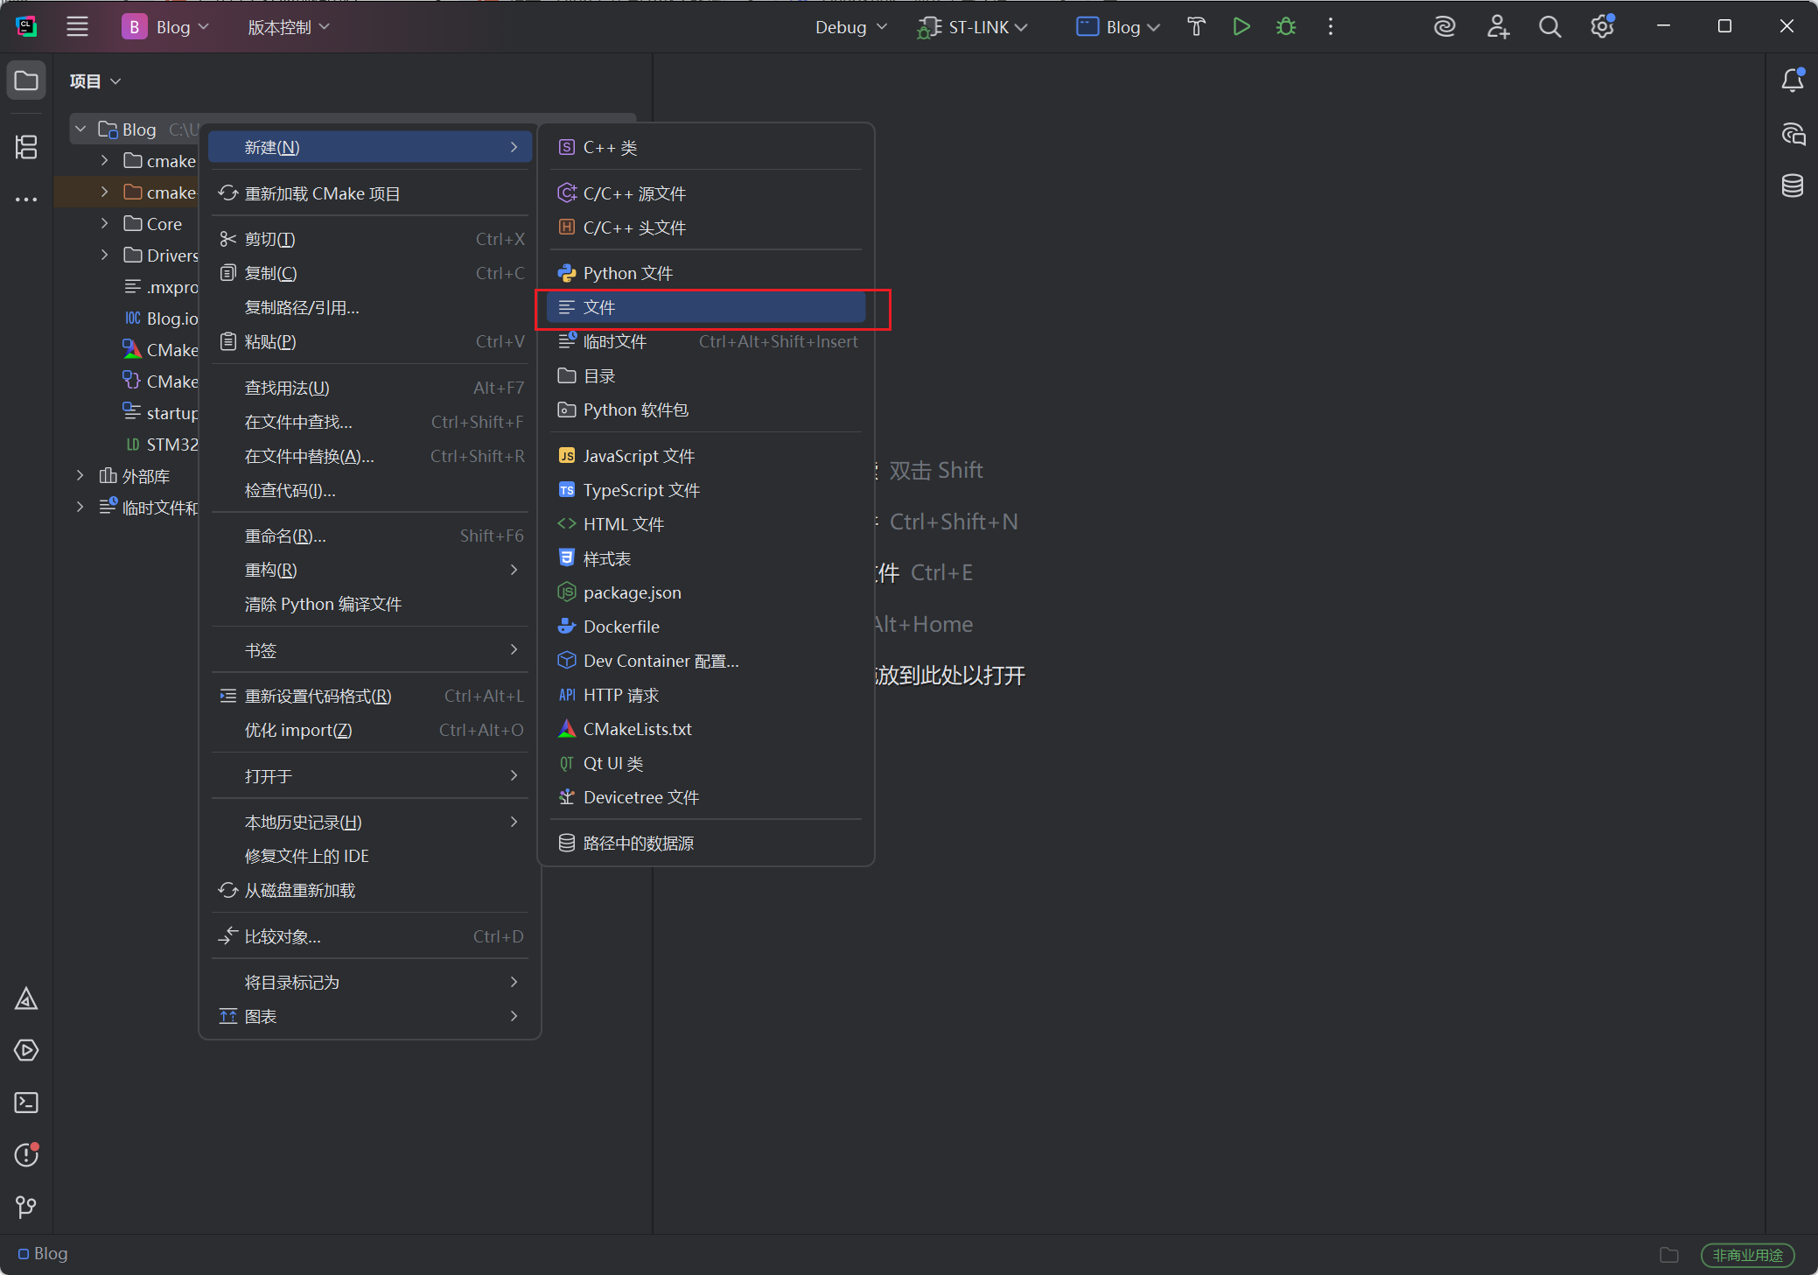Screen dimensions: 1818x1275
Task: Open the Database tool icon on right
Action: pyautogui.click(x=1792, y=186)
